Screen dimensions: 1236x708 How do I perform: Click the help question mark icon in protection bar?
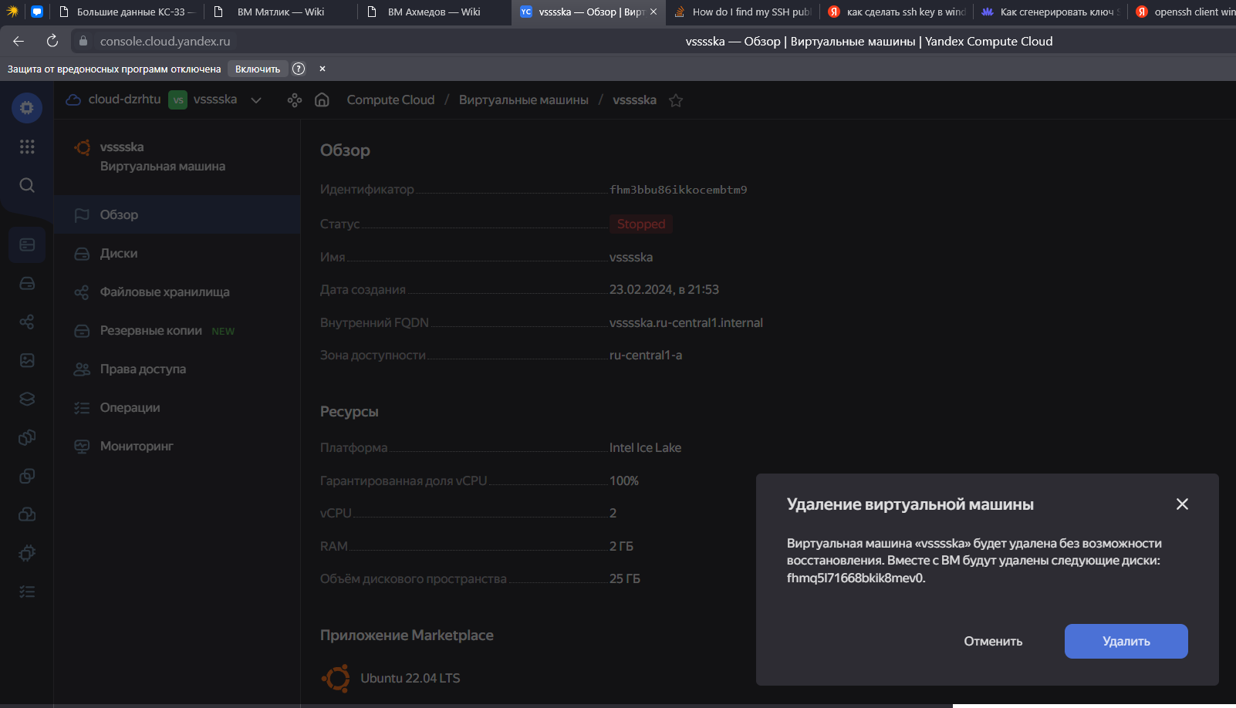pos(299,69)
